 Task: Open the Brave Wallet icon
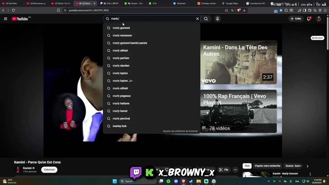(310, 10)
